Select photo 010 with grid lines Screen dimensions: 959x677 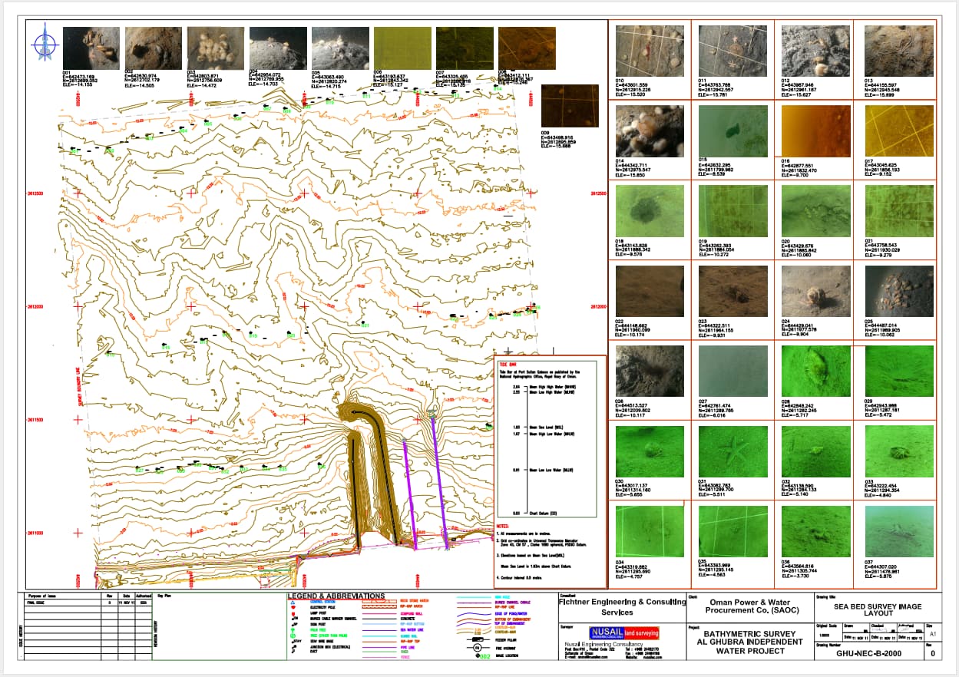click(650, 51)
